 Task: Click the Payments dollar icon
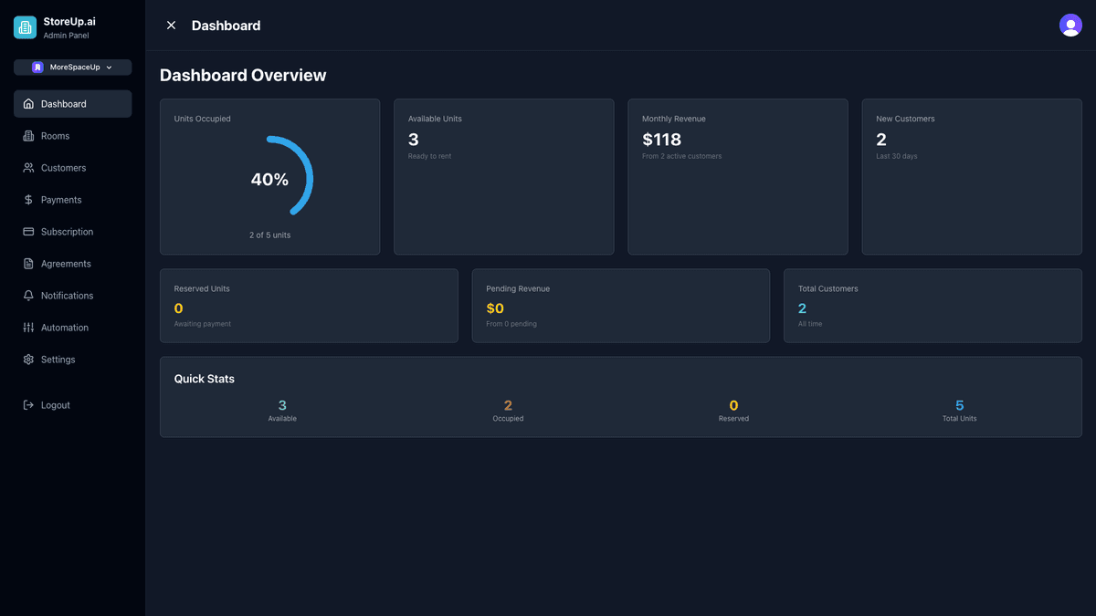point(28,199)
